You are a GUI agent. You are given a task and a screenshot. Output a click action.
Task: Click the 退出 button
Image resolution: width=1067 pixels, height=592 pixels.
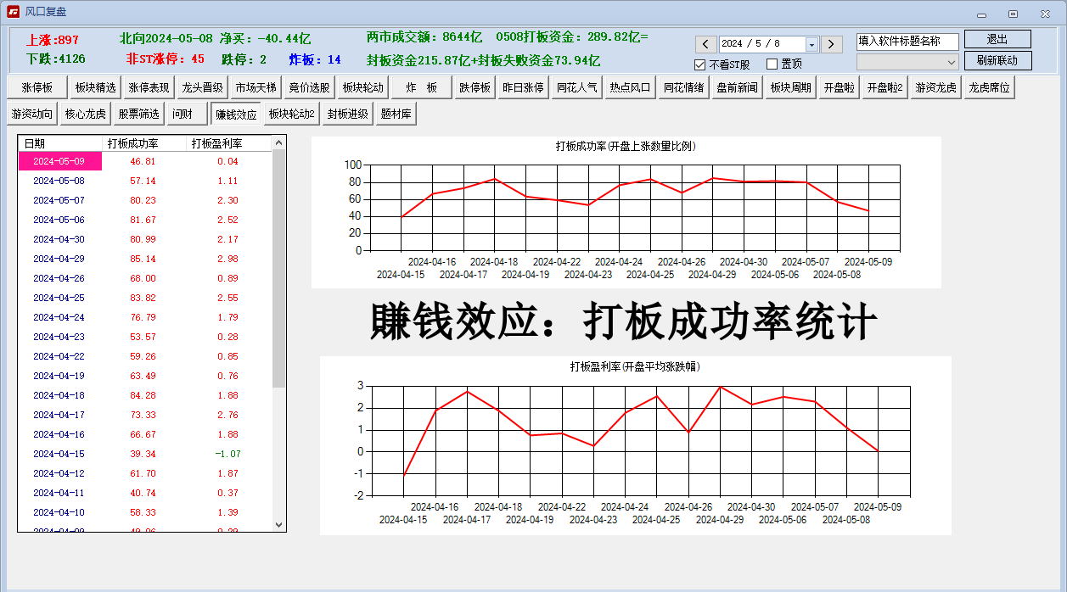click(x=997, y=39)
